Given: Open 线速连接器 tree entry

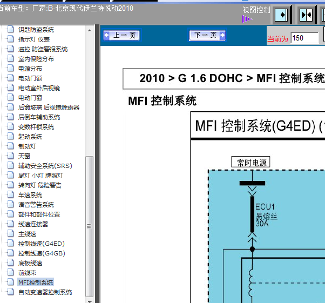Looking at the screenshot, I should click(33, 224).
